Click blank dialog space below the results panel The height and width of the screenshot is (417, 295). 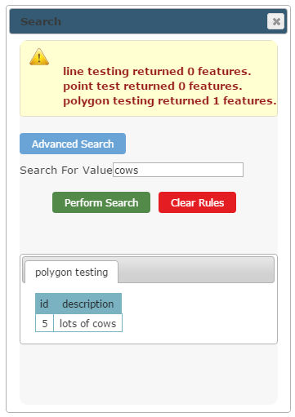pyautogui.click(x=149, y=374)
